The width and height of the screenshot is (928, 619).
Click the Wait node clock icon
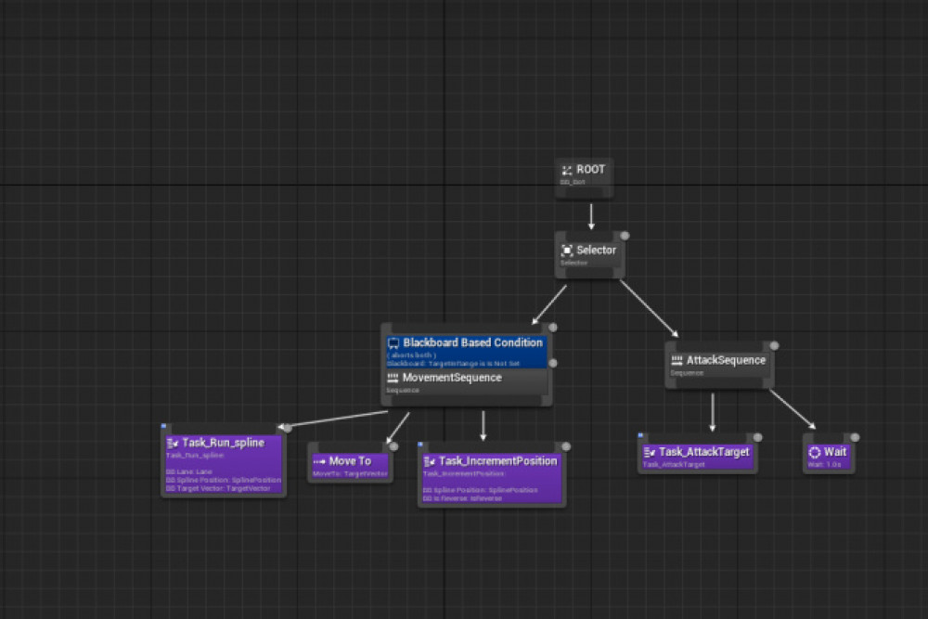pyautogui.click(x=815, y=452)
